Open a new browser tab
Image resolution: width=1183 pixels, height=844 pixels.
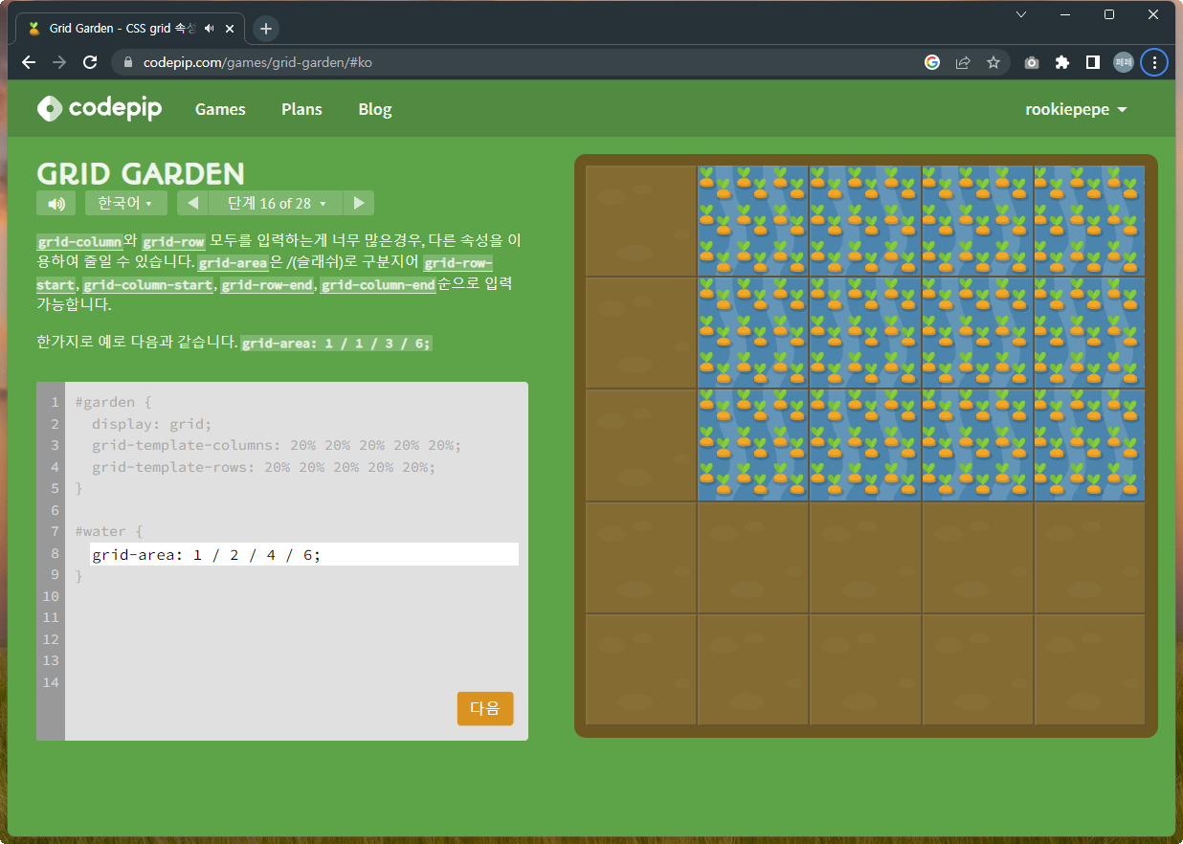pos(266,29)
